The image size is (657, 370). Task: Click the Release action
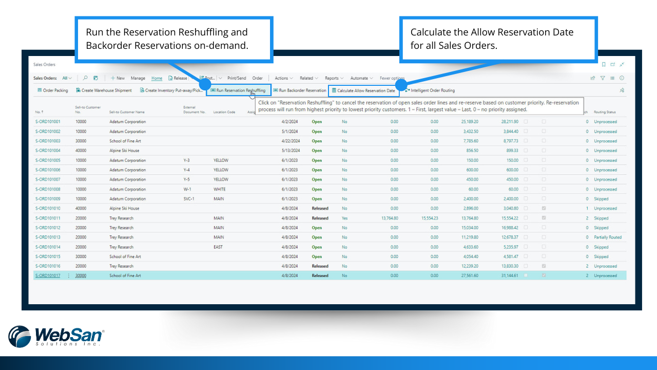[x=178, y=78]
